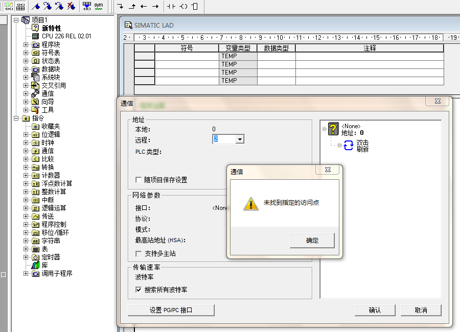460x332 pixels.
Task: Expand the 计数器 instruction node
Action: (x=26, y=175)
